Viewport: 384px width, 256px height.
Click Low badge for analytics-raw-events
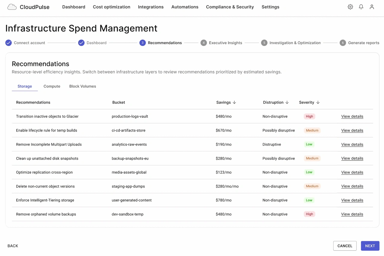click(x=309, y=145)
